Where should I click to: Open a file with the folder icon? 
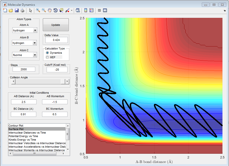tap(11, 10)
